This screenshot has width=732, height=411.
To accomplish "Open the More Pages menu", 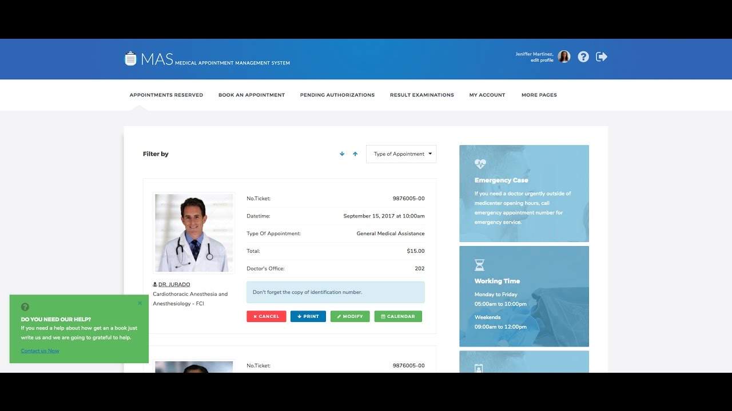I will pyautogui.click(x=539, y=95).
